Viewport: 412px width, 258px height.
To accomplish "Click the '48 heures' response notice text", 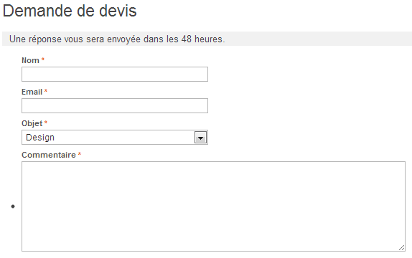I will (117, 39).
